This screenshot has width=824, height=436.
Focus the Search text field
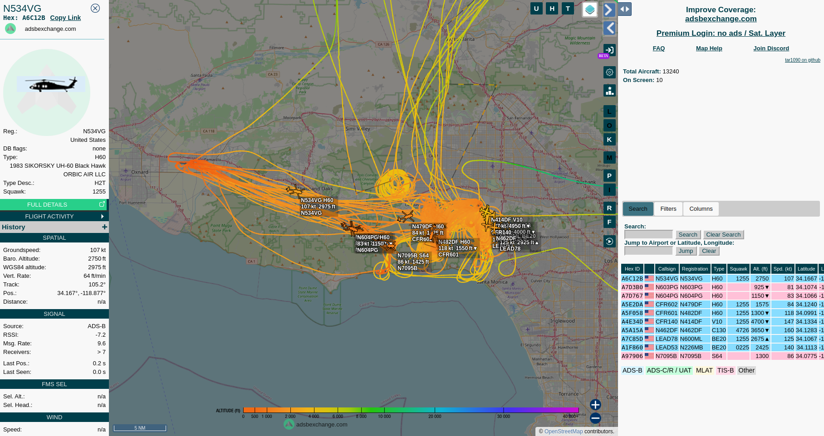click(x=648, y=234)
